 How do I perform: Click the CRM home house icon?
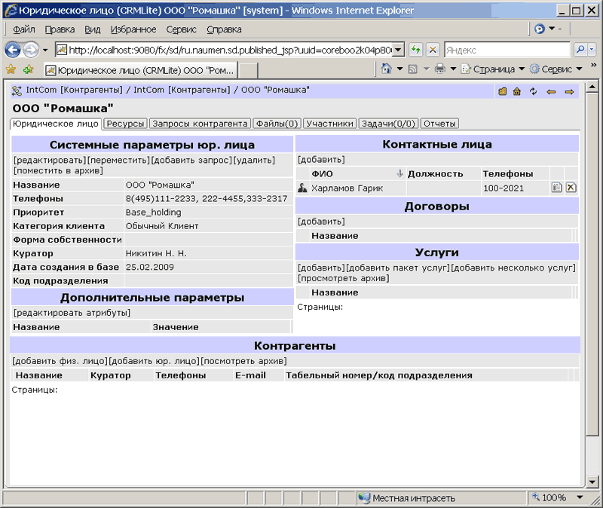(517, 91)
